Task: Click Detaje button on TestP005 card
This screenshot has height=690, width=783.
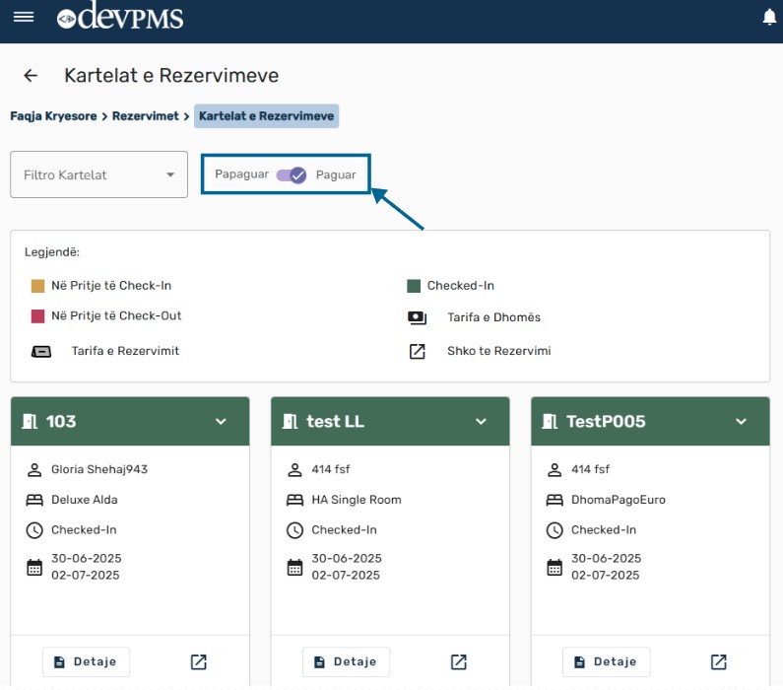Action: pyautogui.click(x=607, y=661)
